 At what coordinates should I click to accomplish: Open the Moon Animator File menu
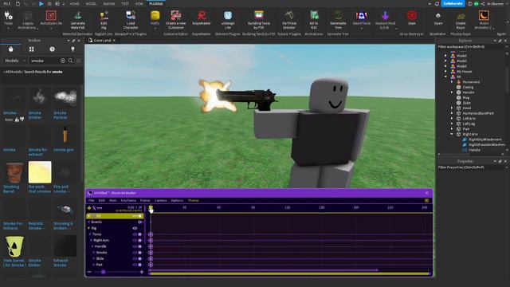92,200
